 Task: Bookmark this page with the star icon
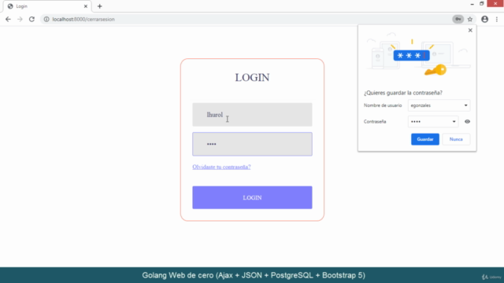(x=470, y=19)
